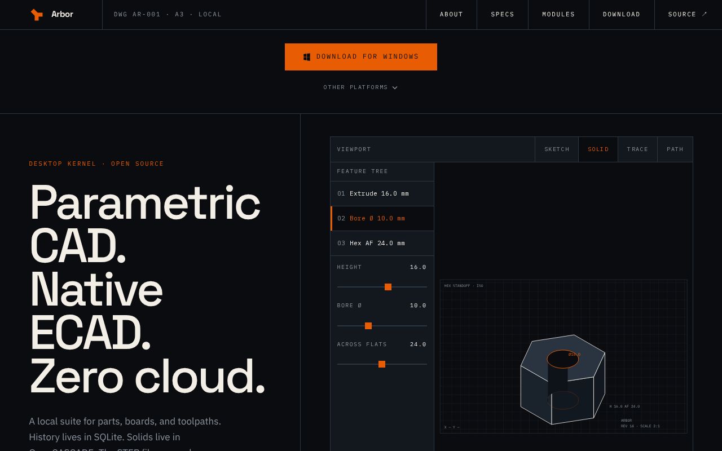Switch to the Sketch viewport tab

(557, 149)
